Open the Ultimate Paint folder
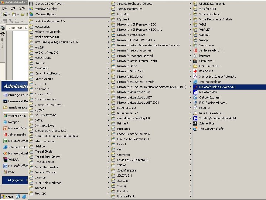Viewport: 266px width, 200px height. click(151, 196)
